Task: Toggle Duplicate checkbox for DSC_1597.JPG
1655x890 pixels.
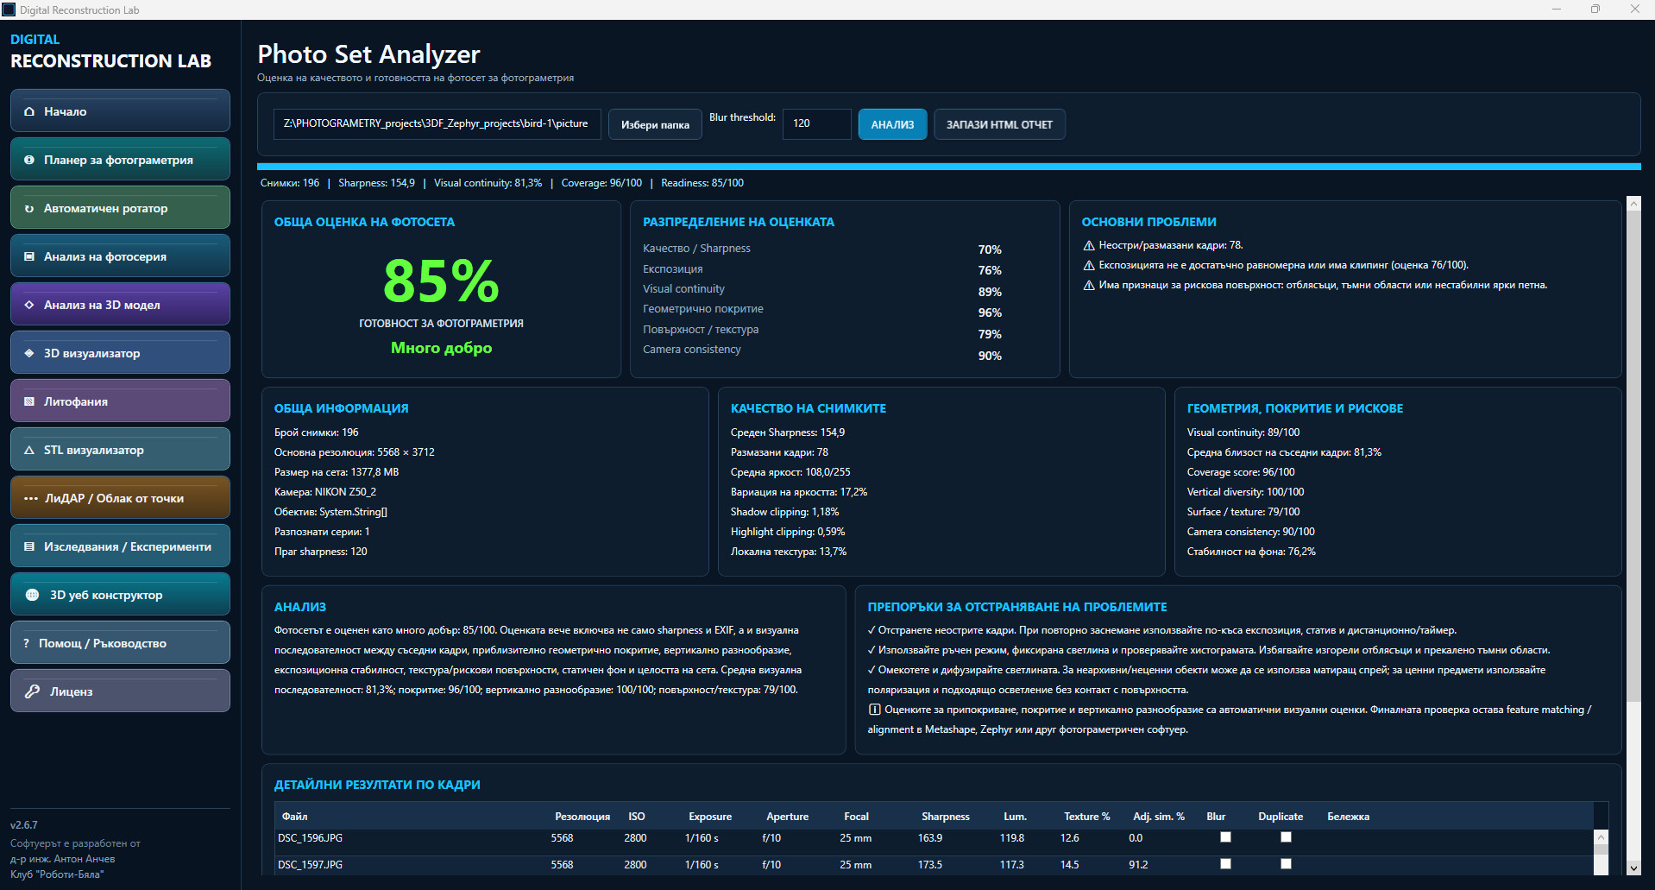Action: click(1286, 864)
